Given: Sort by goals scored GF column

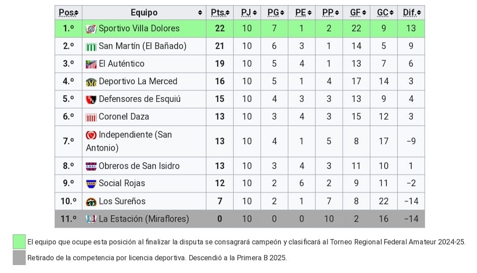Looking at the screenshot, I should click(357, 13).
